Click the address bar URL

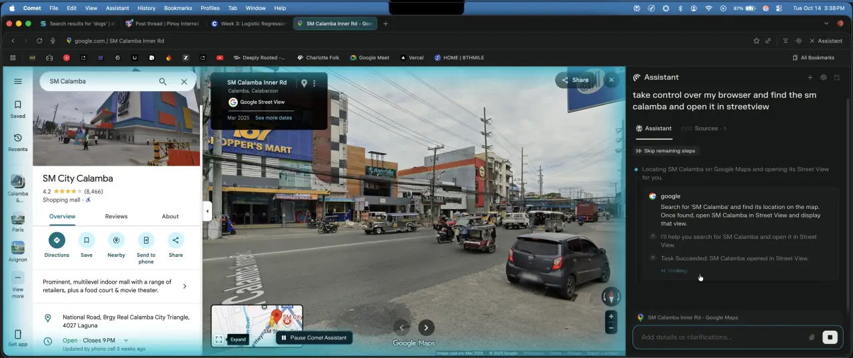coord(119,41)
